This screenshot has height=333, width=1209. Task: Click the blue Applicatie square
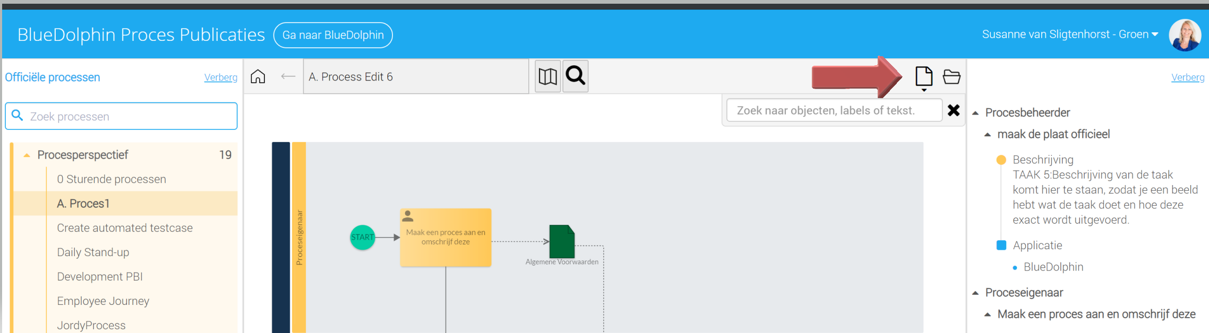pos(1001,245)
